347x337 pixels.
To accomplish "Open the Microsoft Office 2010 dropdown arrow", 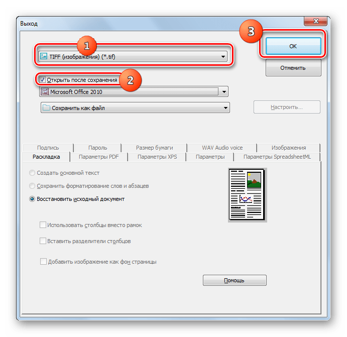I will pyautogui.click(x=224, y=91).
